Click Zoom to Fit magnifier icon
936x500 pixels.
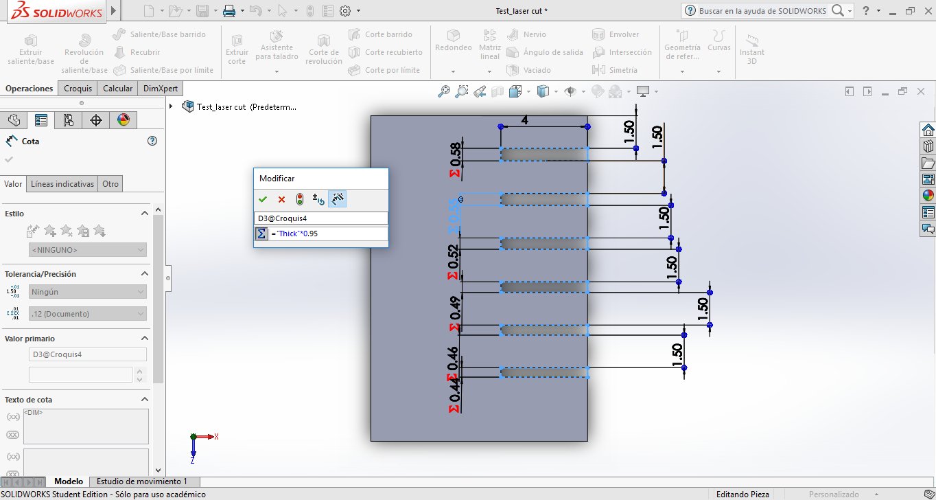(444, 91)
